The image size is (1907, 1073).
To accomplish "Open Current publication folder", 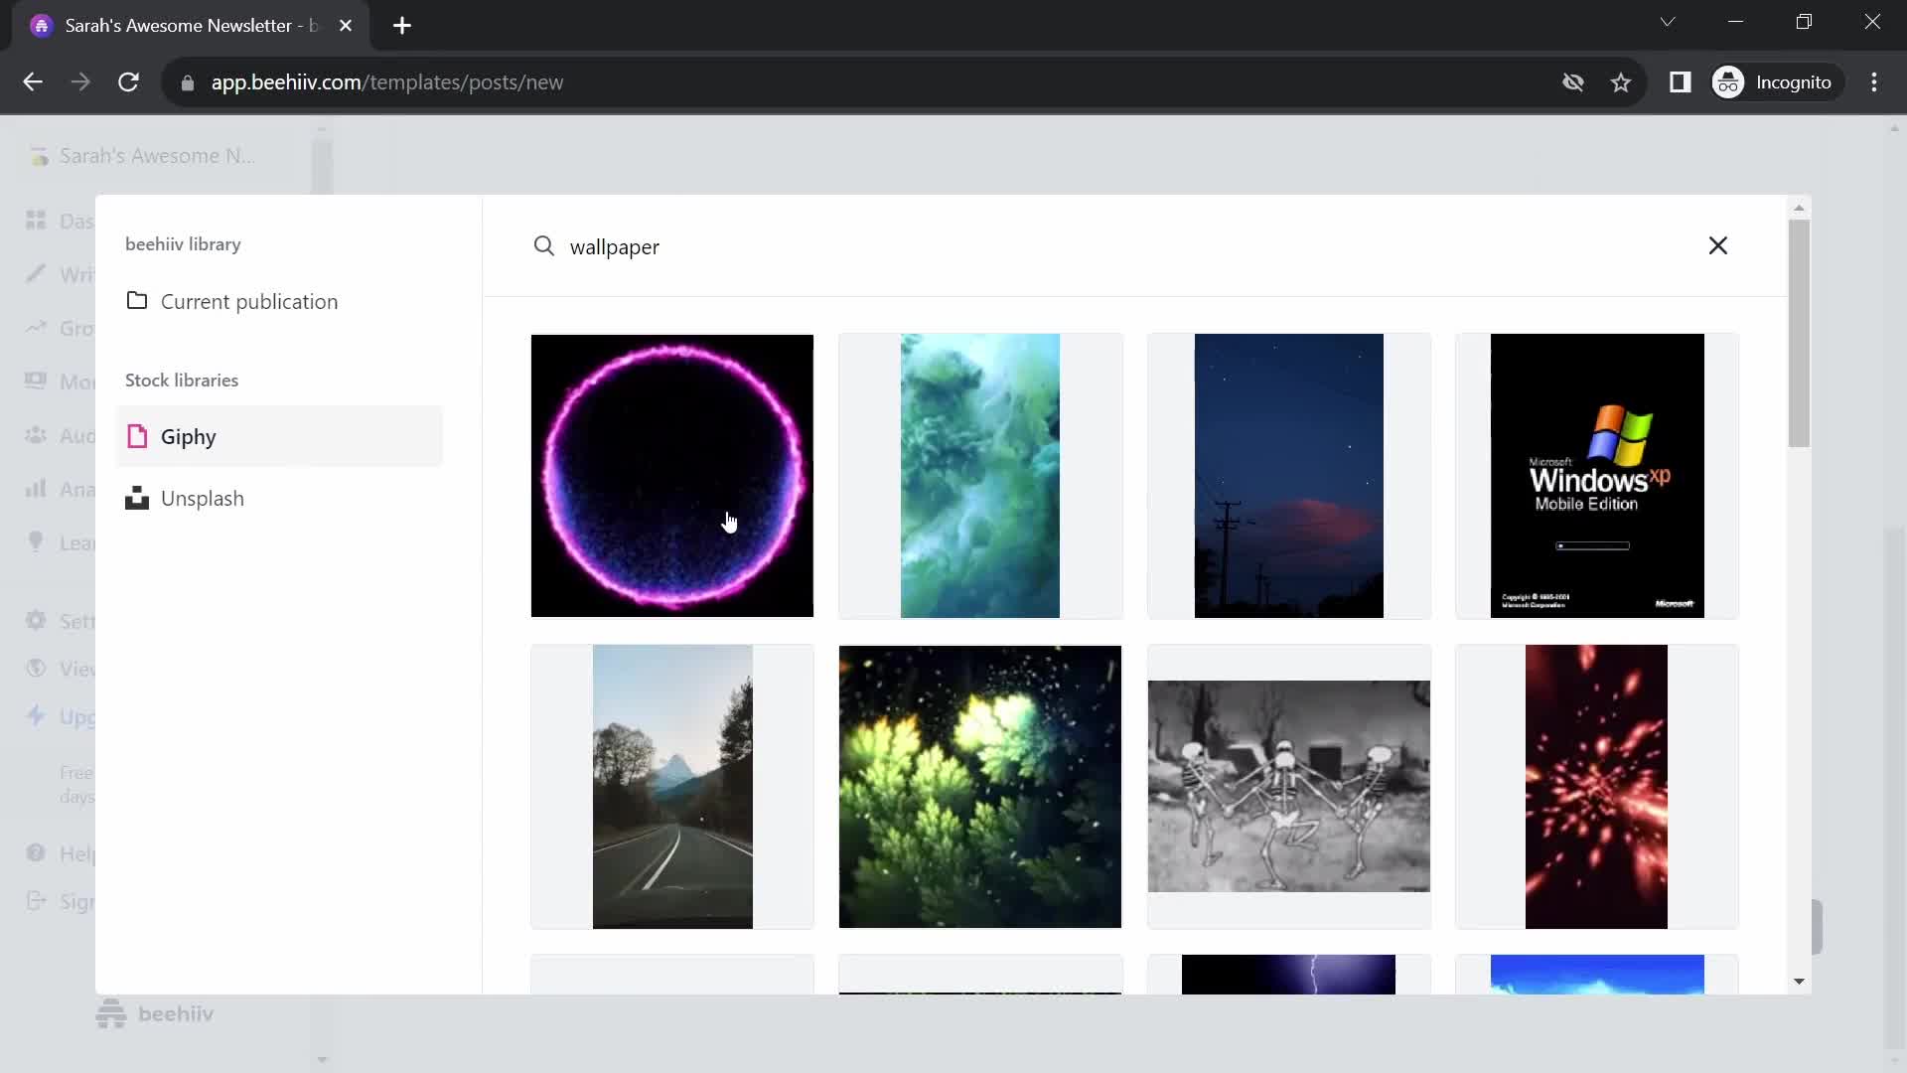I will click(279, 301).
